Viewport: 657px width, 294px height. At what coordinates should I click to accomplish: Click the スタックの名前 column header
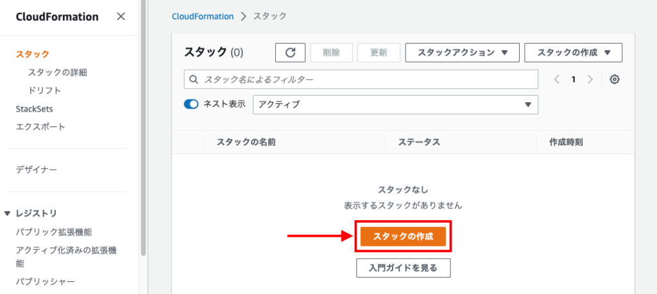tap(246, 142)
